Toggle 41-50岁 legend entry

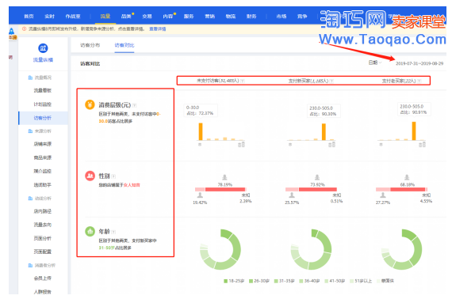point(335,281)
